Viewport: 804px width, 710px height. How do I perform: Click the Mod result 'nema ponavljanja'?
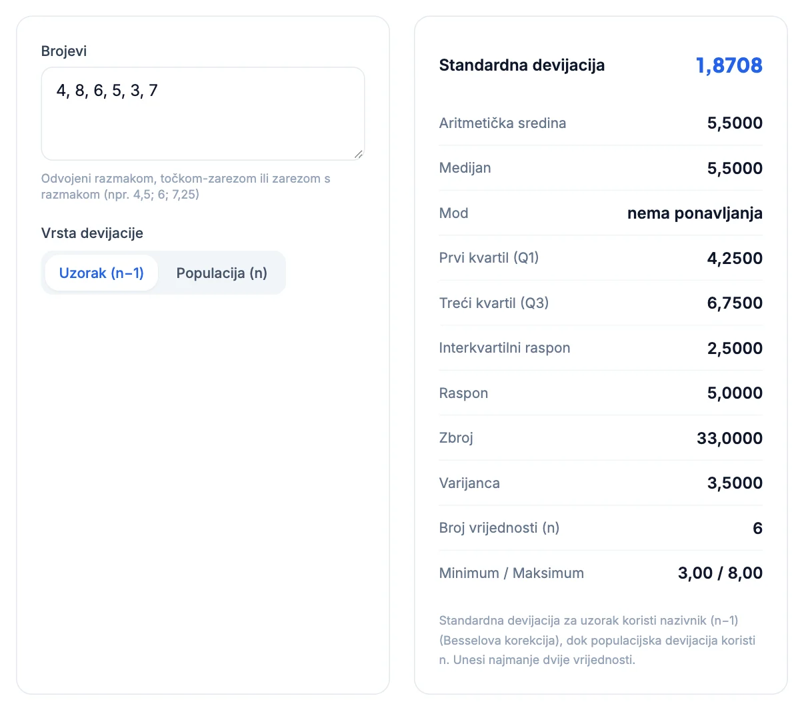[x=695, y=213]
